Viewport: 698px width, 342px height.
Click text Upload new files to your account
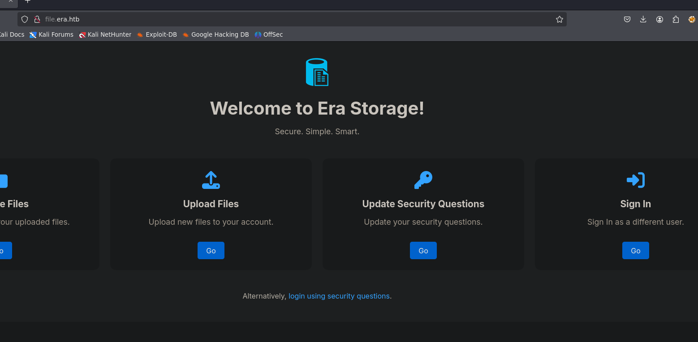pyautogui.click(x=211, y=222)
